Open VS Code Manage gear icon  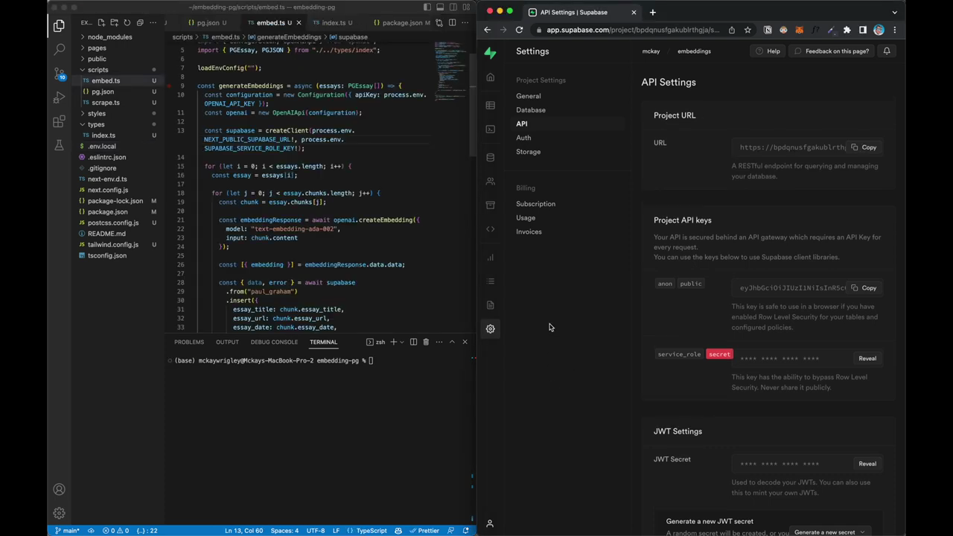(59, 513)
